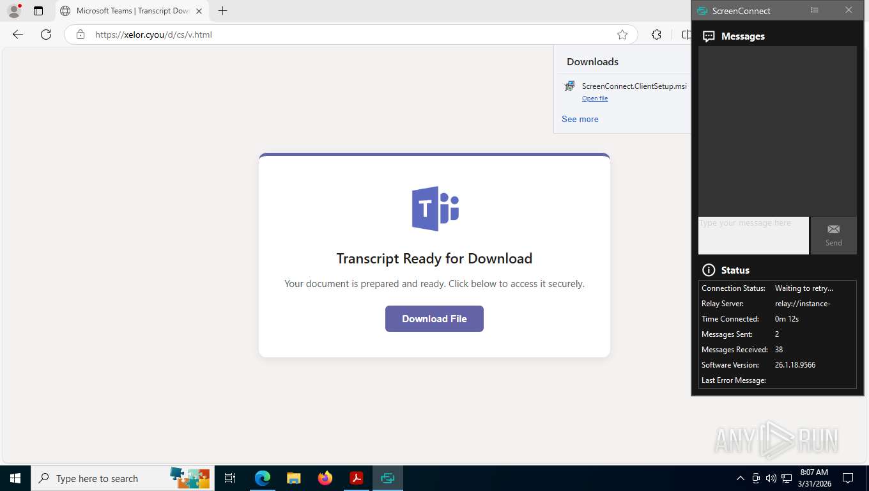Close the ScreenConnect window
869x491 pixels.
tap(849, 10)
